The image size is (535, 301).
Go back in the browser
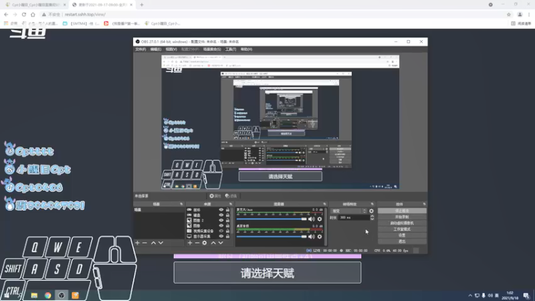pyautogui.click(x=6, y=14)
